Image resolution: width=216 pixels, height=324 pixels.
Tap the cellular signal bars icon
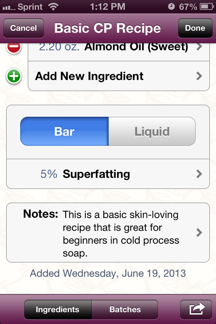[9, 8]
